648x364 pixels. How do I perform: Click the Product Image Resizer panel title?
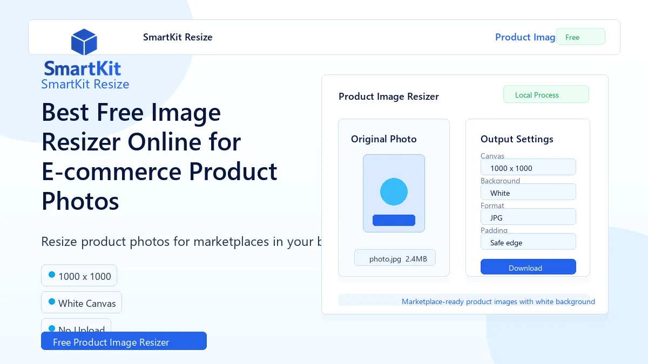[389, 97]
